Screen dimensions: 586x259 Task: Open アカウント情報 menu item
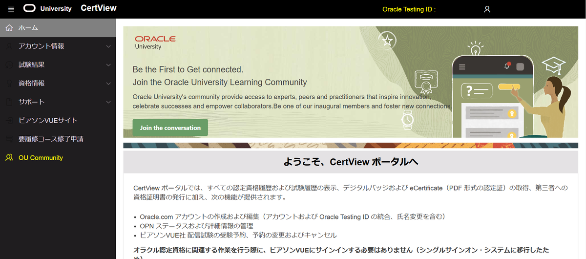(x=58, y=46)
